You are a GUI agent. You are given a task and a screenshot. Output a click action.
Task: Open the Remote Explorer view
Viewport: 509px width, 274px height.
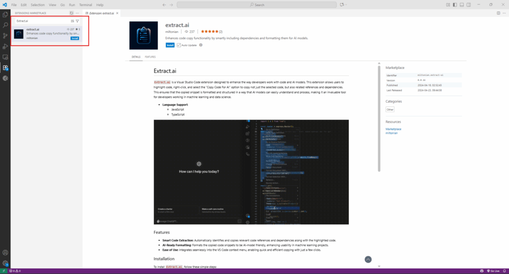(x=5, y=57)
